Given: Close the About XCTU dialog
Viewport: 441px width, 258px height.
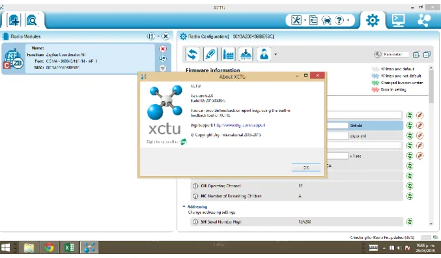Looking at the screenshot, I should 317,76.
